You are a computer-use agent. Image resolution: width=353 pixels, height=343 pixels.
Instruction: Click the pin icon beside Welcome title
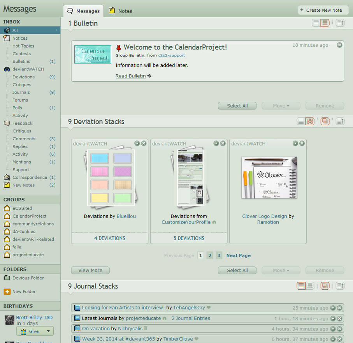119,48
